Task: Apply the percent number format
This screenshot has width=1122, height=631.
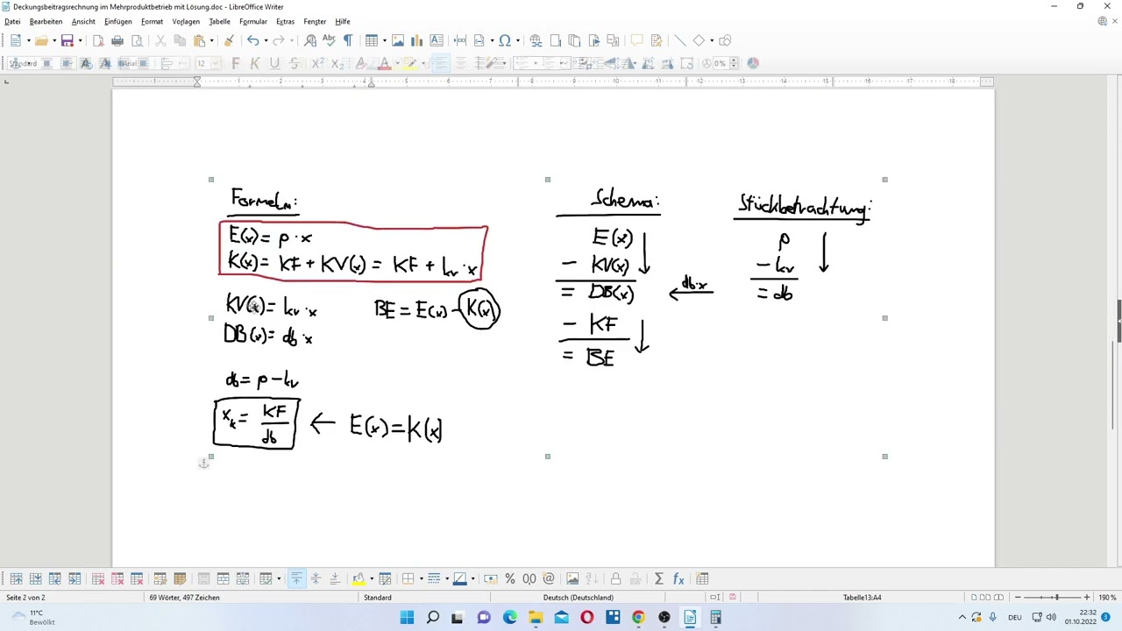Action: 509,578
